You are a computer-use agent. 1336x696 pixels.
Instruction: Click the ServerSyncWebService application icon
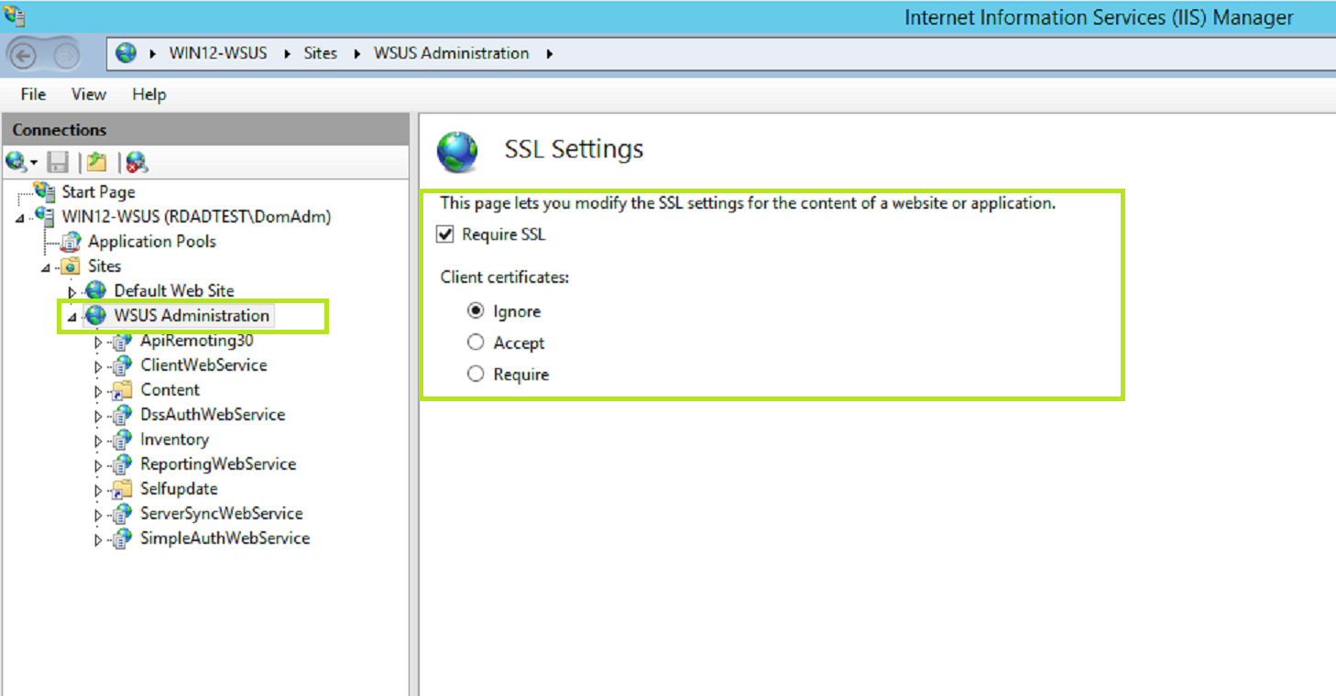[122, 514]
